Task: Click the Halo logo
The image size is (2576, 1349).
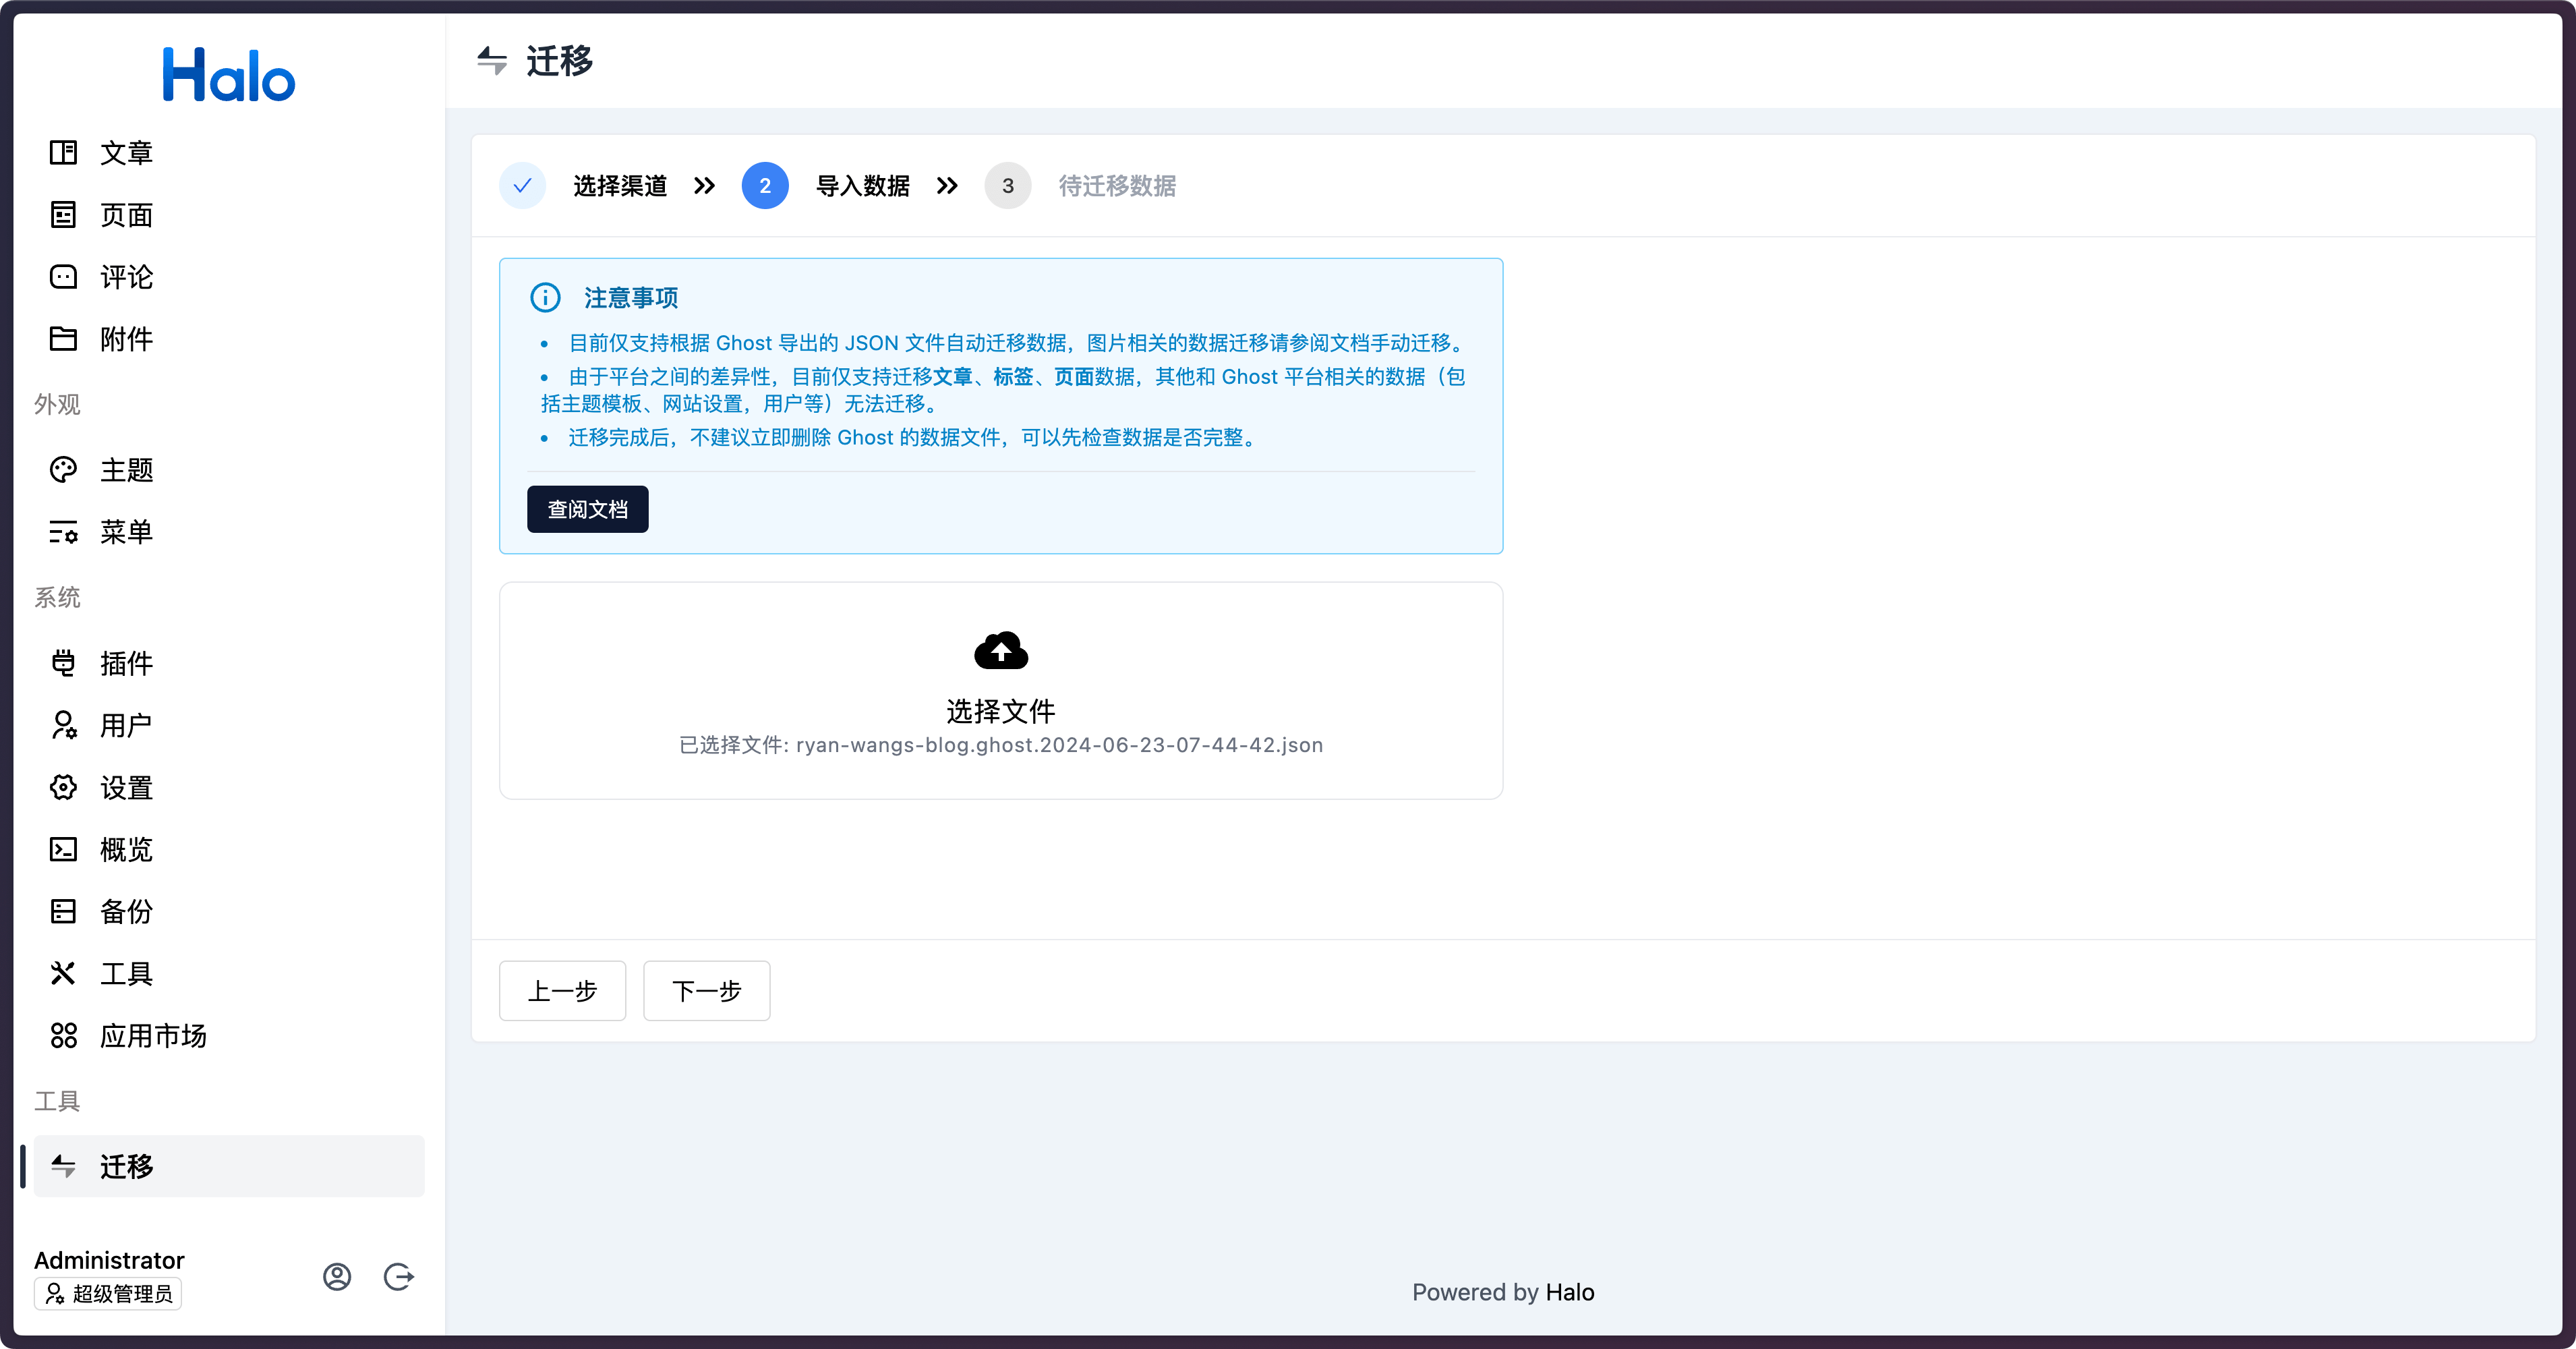Action: click(229, 75)
